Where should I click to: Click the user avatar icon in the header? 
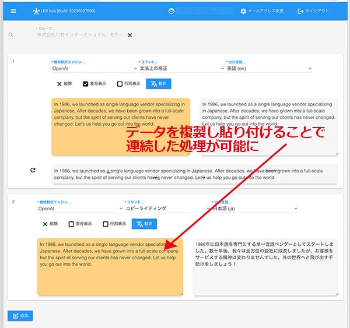[x=171, y=11]
